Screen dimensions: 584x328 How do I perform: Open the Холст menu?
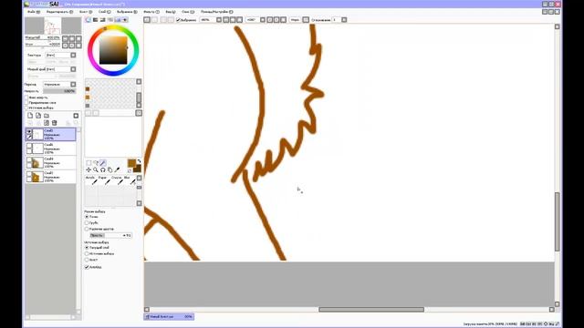coord(86,12)
